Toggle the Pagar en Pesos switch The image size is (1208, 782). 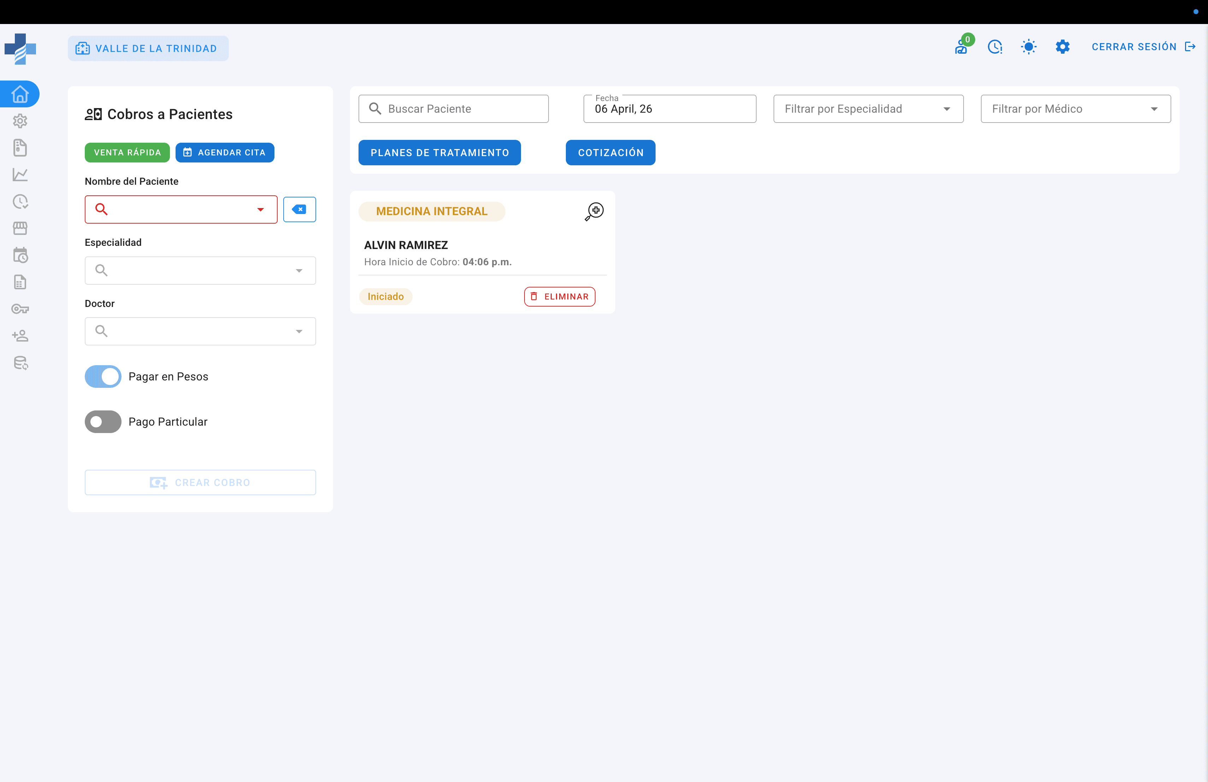coord(103,377)
